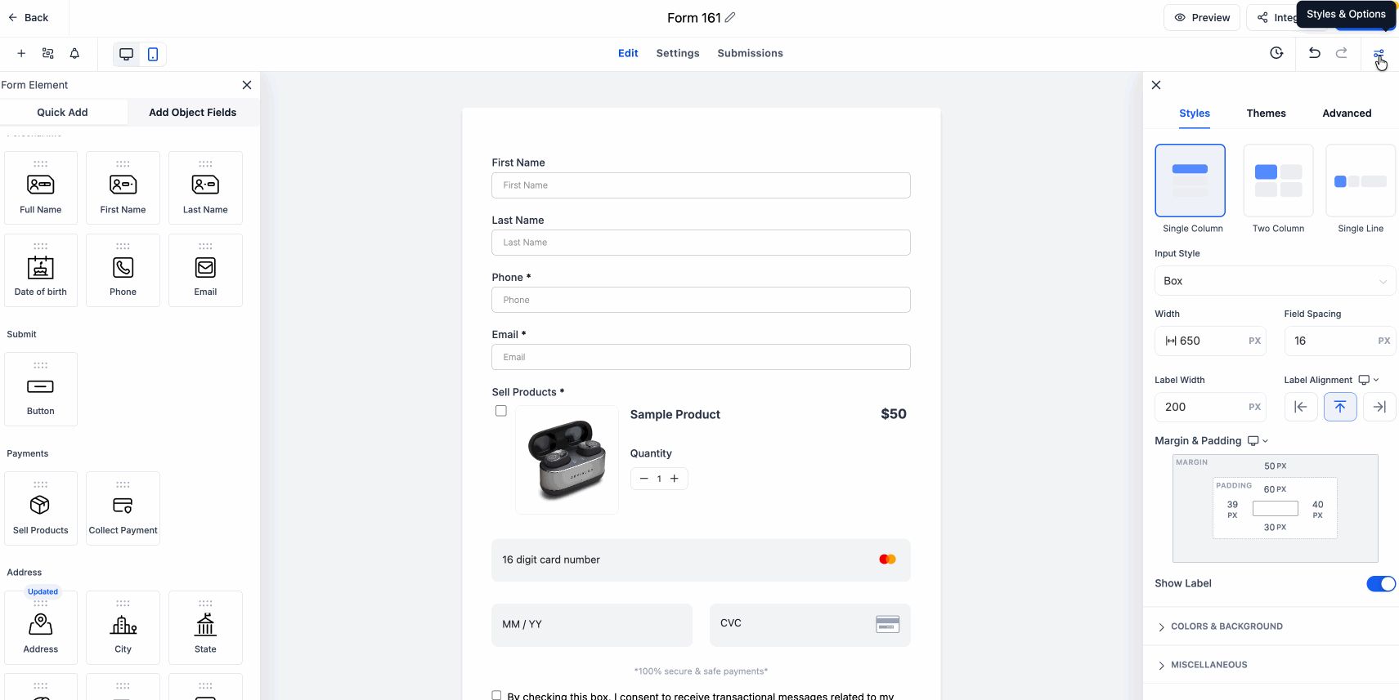
Task: Select top label alignment icon
Action: point(1340,407)
